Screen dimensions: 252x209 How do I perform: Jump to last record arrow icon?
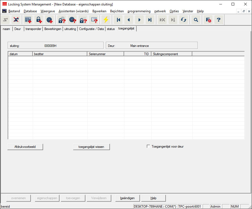point(149,20)
